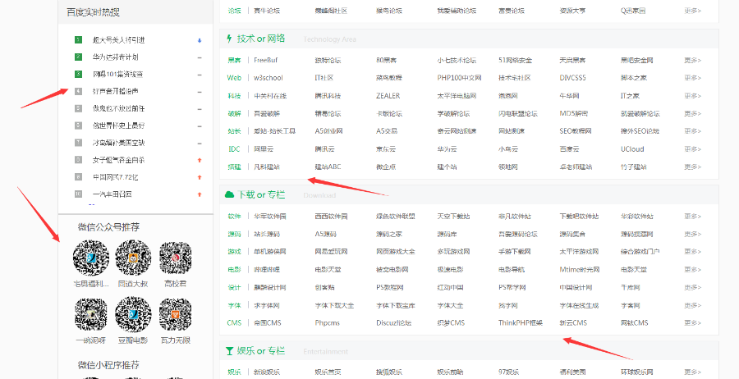Image resolution: width=739 pixels, height=379 pixels.
Task: Expand 更多> in the CMS row
Action: pyautogui.click(x=692, y=323)
